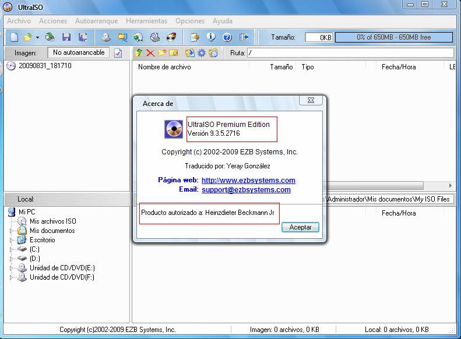
Task: Click the Burn CD/DVD image icon
Action: 171,37
